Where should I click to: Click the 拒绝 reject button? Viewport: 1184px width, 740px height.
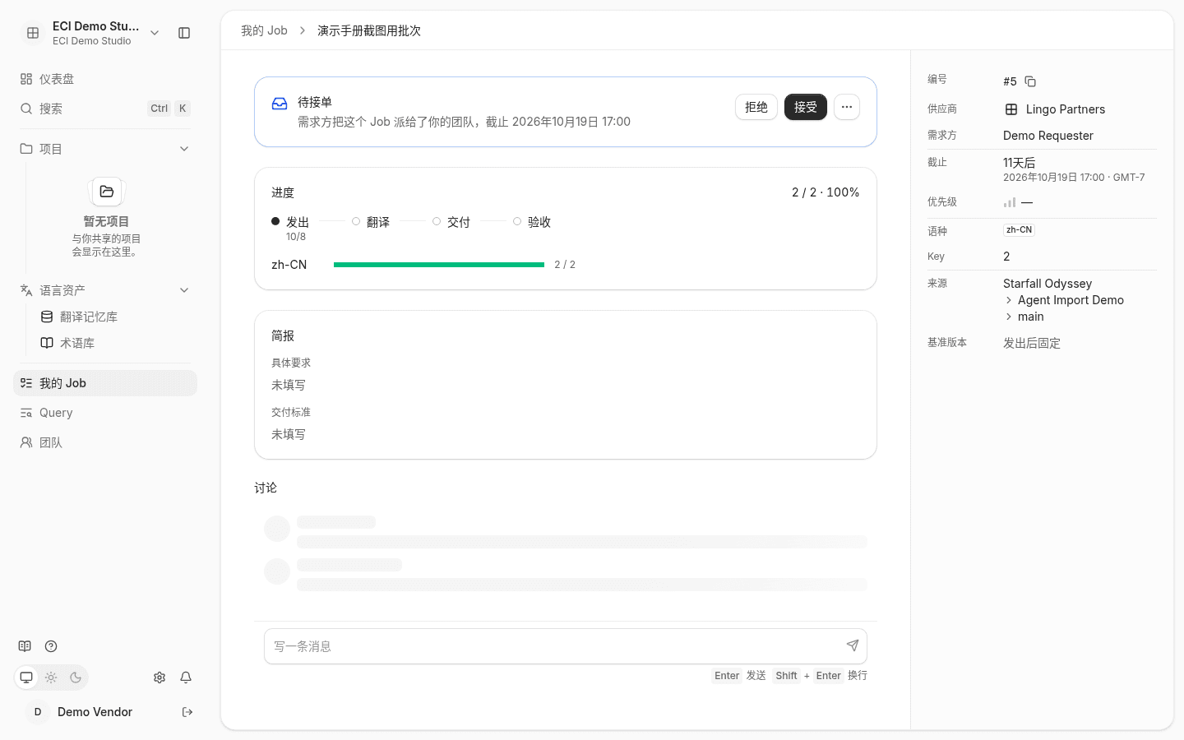click(x=756, y=107)
